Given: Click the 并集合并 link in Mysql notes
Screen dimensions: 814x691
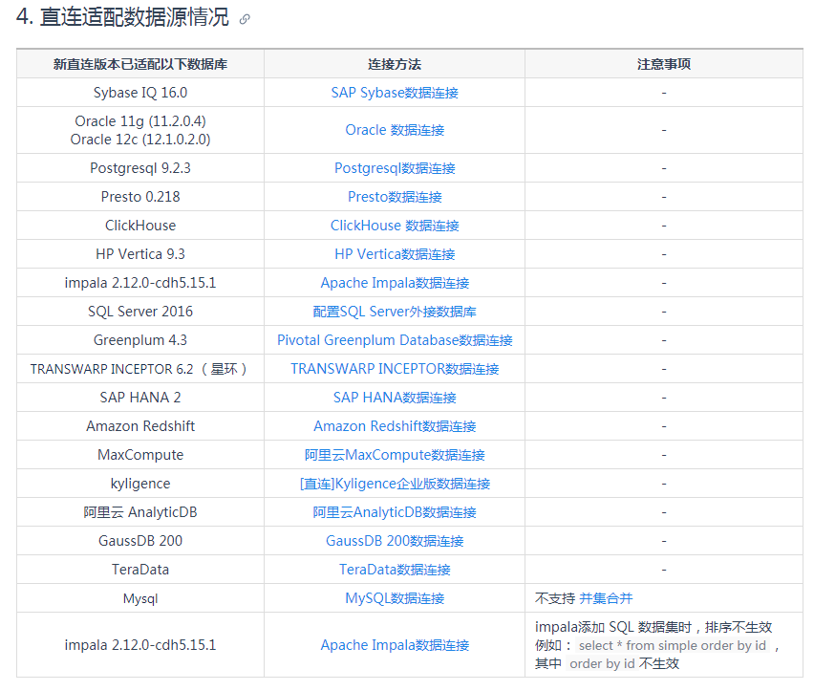Looking at the screenshot, I should (x=606, y=598).
